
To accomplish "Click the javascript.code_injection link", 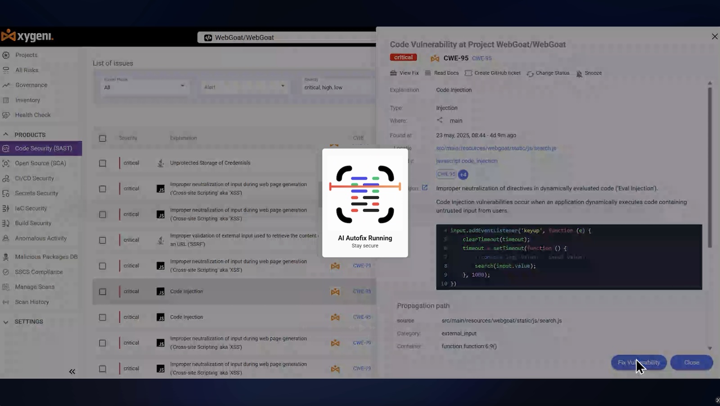I will (x=467, y=161).
